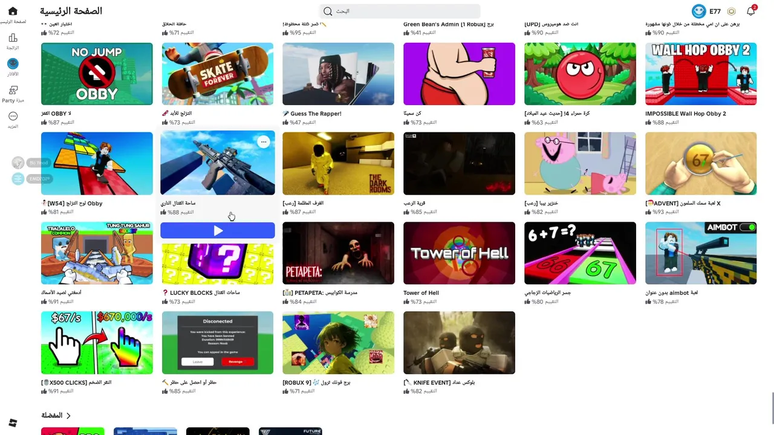Click PETAPETA: مدرسة الكوابيس title
The width and height of the screenshot is (774, 435).
(x=320, y=293)
